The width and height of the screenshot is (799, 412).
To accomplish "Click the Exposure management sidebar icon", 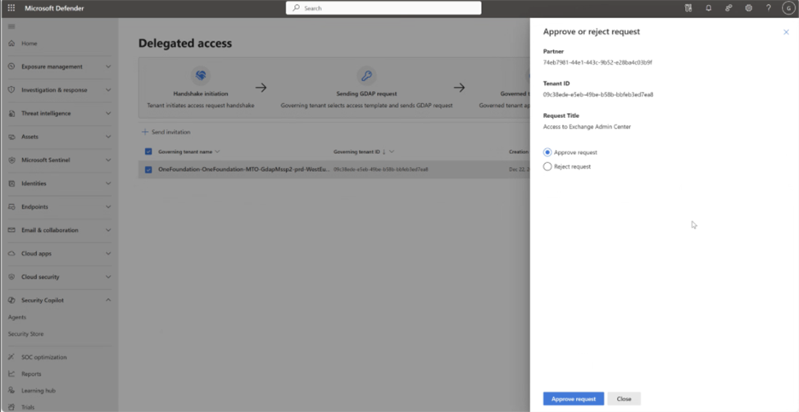I will (11, 66).
